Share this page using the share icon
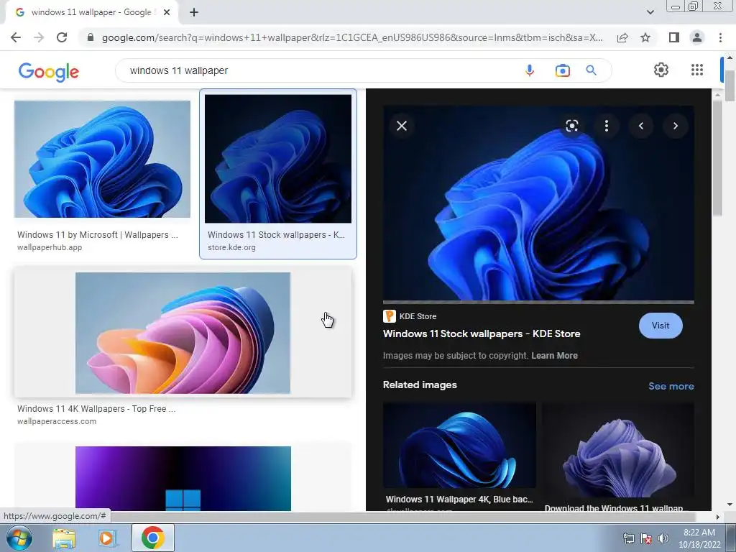The width and height of the screenshot is (736, 552). click(622, 37)
